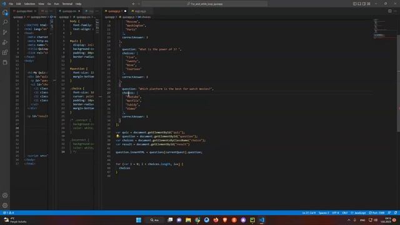
Task: Open the green IDE taskbar icon
Action: coord(252,220)
